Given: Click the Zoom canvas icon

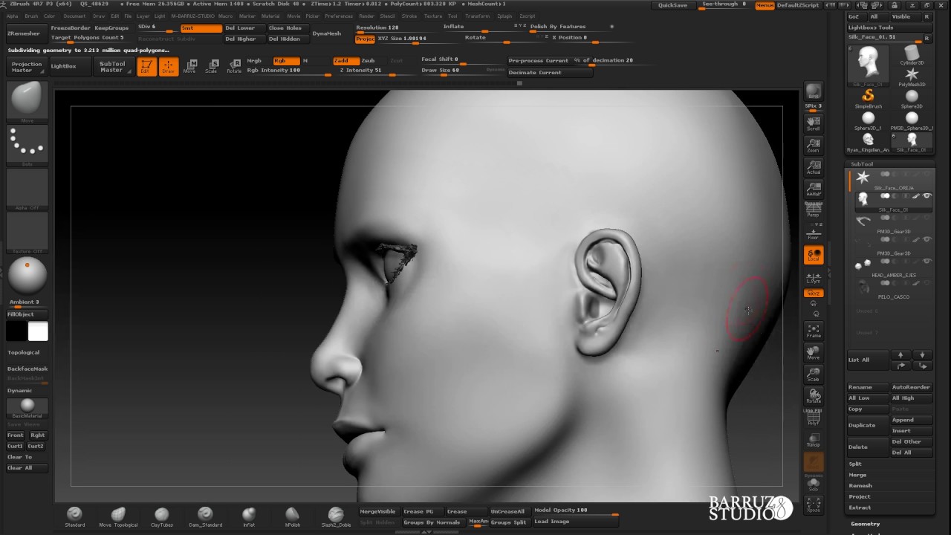Looking at the screenshot, I should (x=814, y=145).
